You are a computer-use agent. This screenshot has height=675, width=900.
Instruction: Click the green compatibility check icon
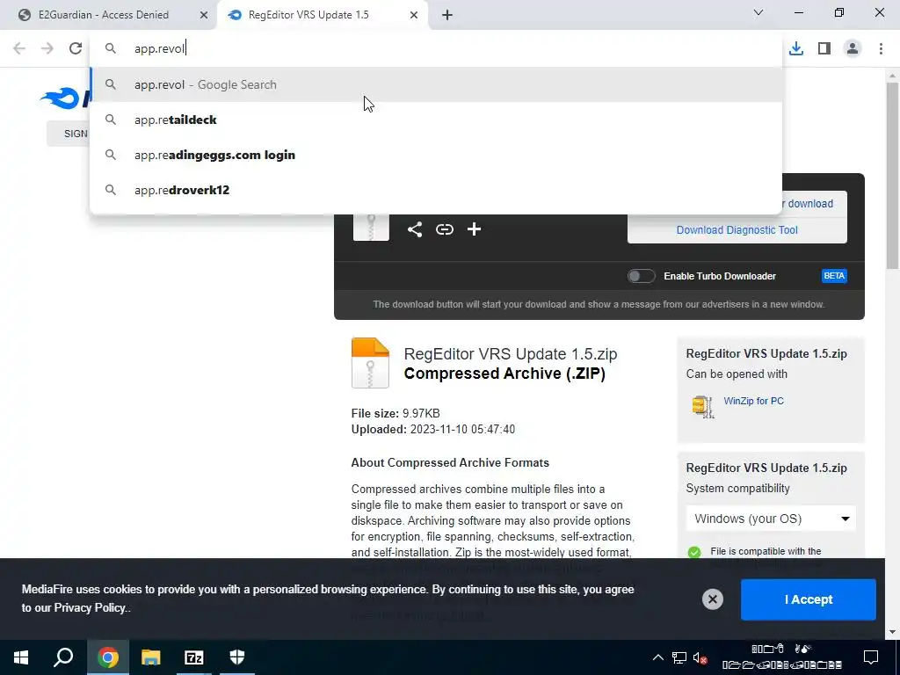(694, 552)
